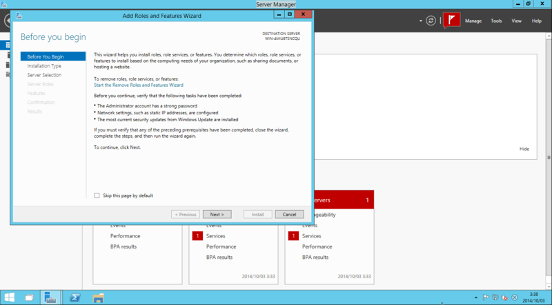The height and width of the screenshot is (305, 552).
Task: Open File Explorer from the taskbar
Action: (x=98, y=298)
